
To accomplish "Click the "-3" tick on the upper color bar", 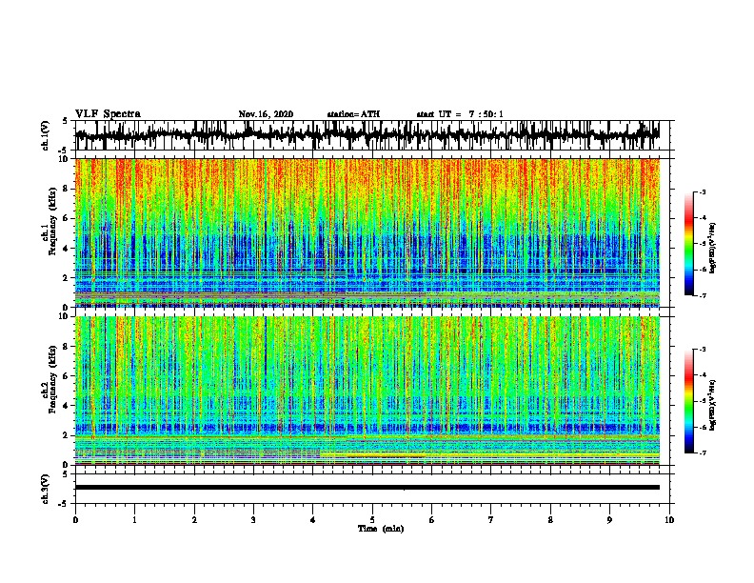I will point(702,192).
